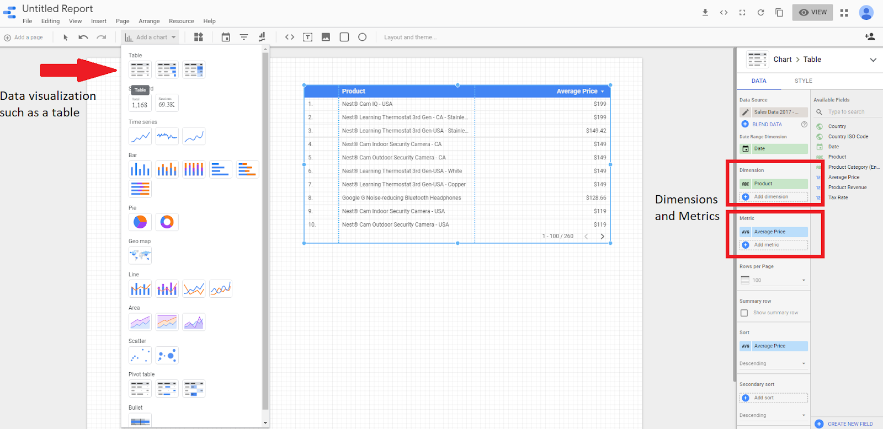
Task: Open the Editing menu
Action: point(50,21)
